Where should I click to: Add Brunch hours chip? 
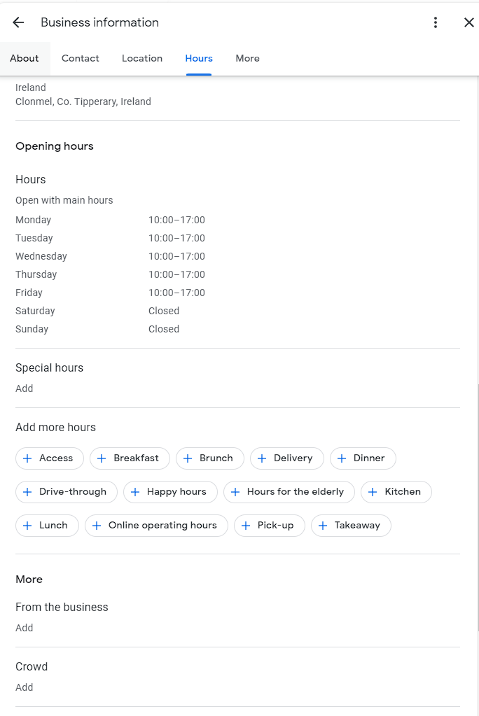click(209, 458)
